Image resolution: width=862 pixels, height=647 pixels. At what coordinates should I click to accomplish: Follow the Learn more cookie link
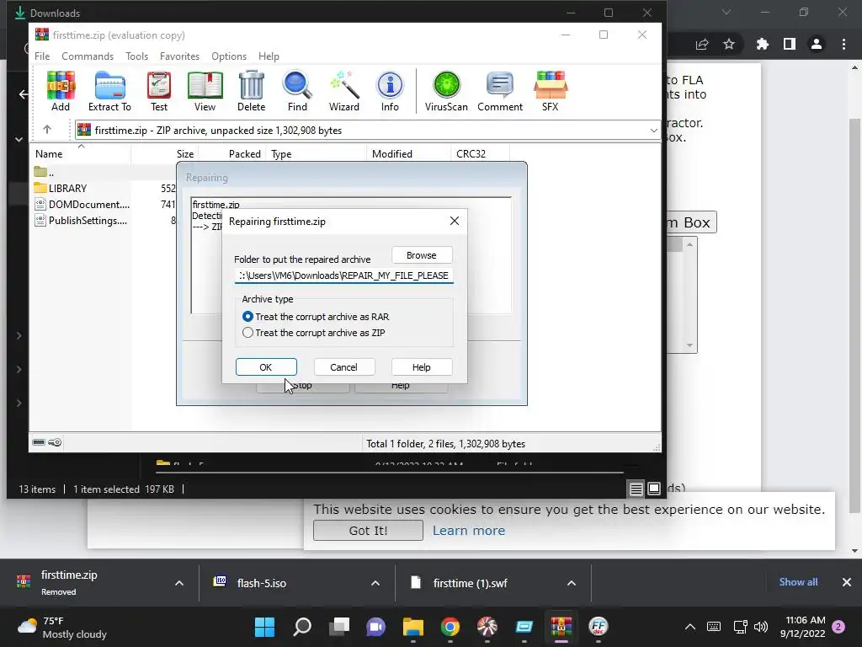(469, 531)
